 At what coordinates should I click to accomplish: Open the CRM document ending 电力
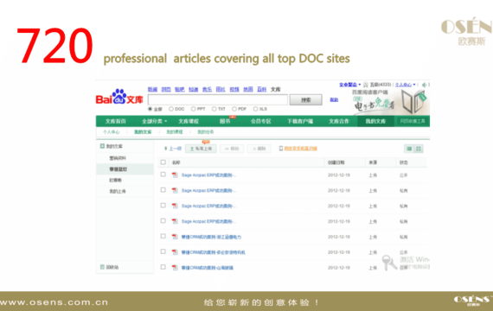click(x=211, y=237)
